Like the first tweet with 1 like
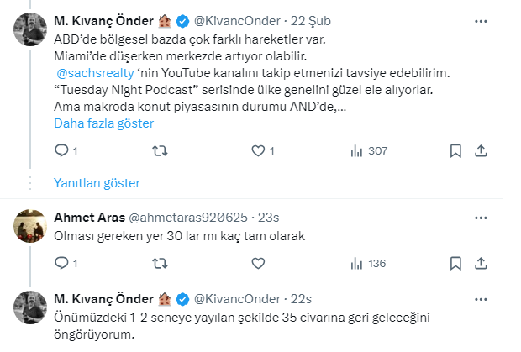 tap(259, 150)
